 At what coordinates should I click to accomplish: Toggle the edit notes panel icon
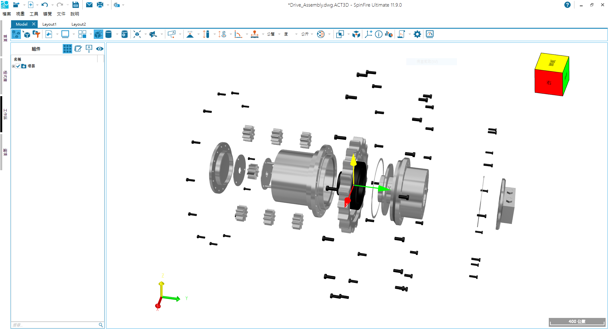[x=78, y=49]
